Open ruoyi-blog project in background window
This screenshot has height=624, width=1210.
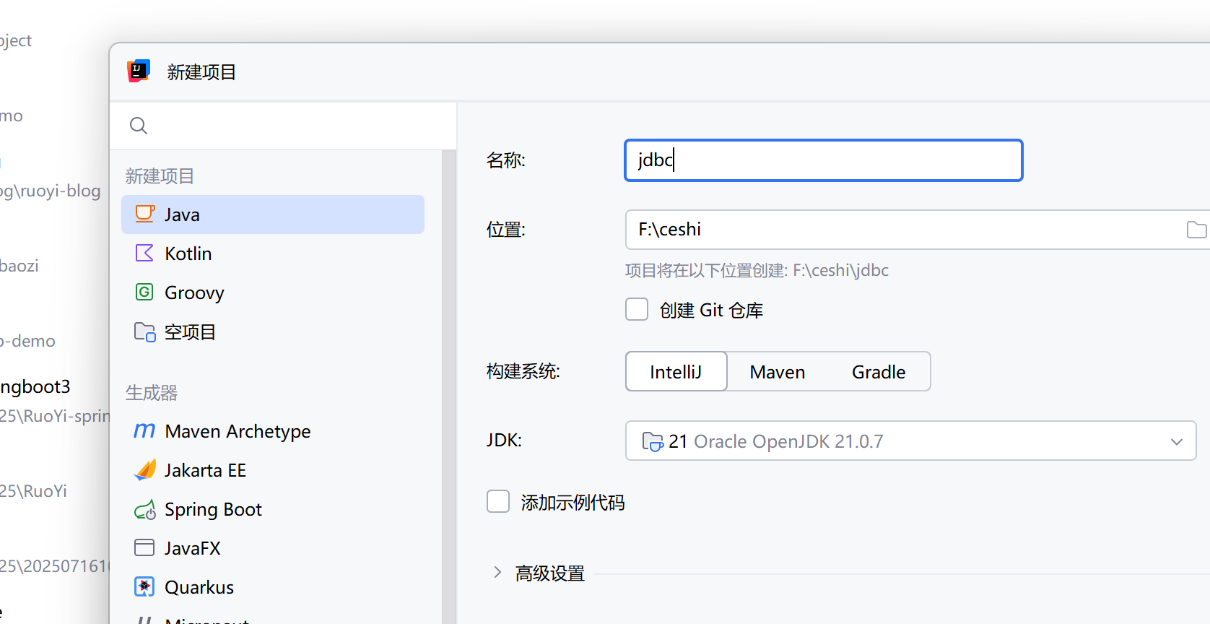tap(51, 191)
